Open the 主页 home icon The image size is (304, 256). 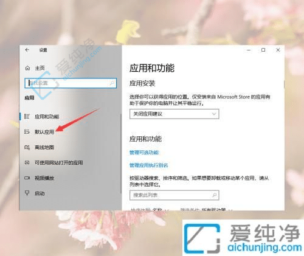[27, 68]
